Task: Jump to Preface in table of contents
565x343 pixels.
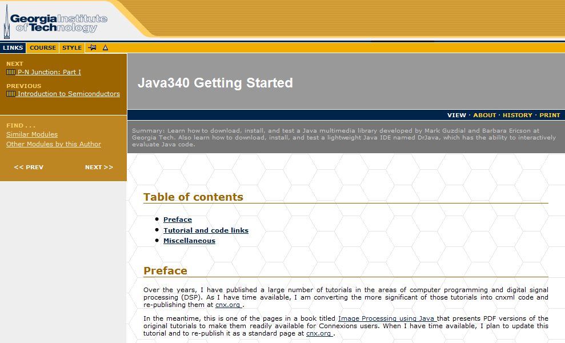Action: [178, 220]
